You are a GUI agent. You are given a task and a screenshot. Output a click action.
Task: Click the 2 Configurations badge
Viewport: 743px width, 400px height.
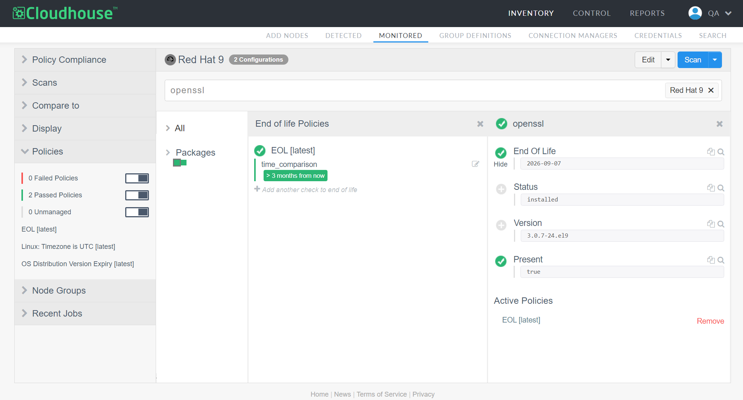pyautogui.click(x=259, y=60)
